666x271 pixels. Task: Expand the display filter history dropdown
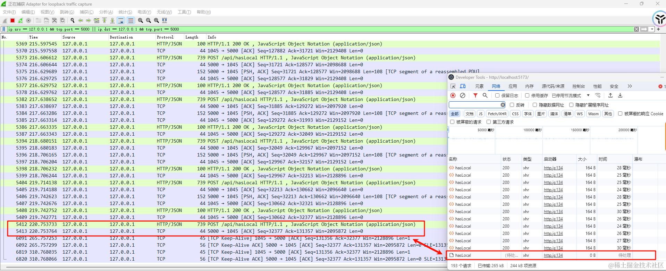tap(652, 29)
